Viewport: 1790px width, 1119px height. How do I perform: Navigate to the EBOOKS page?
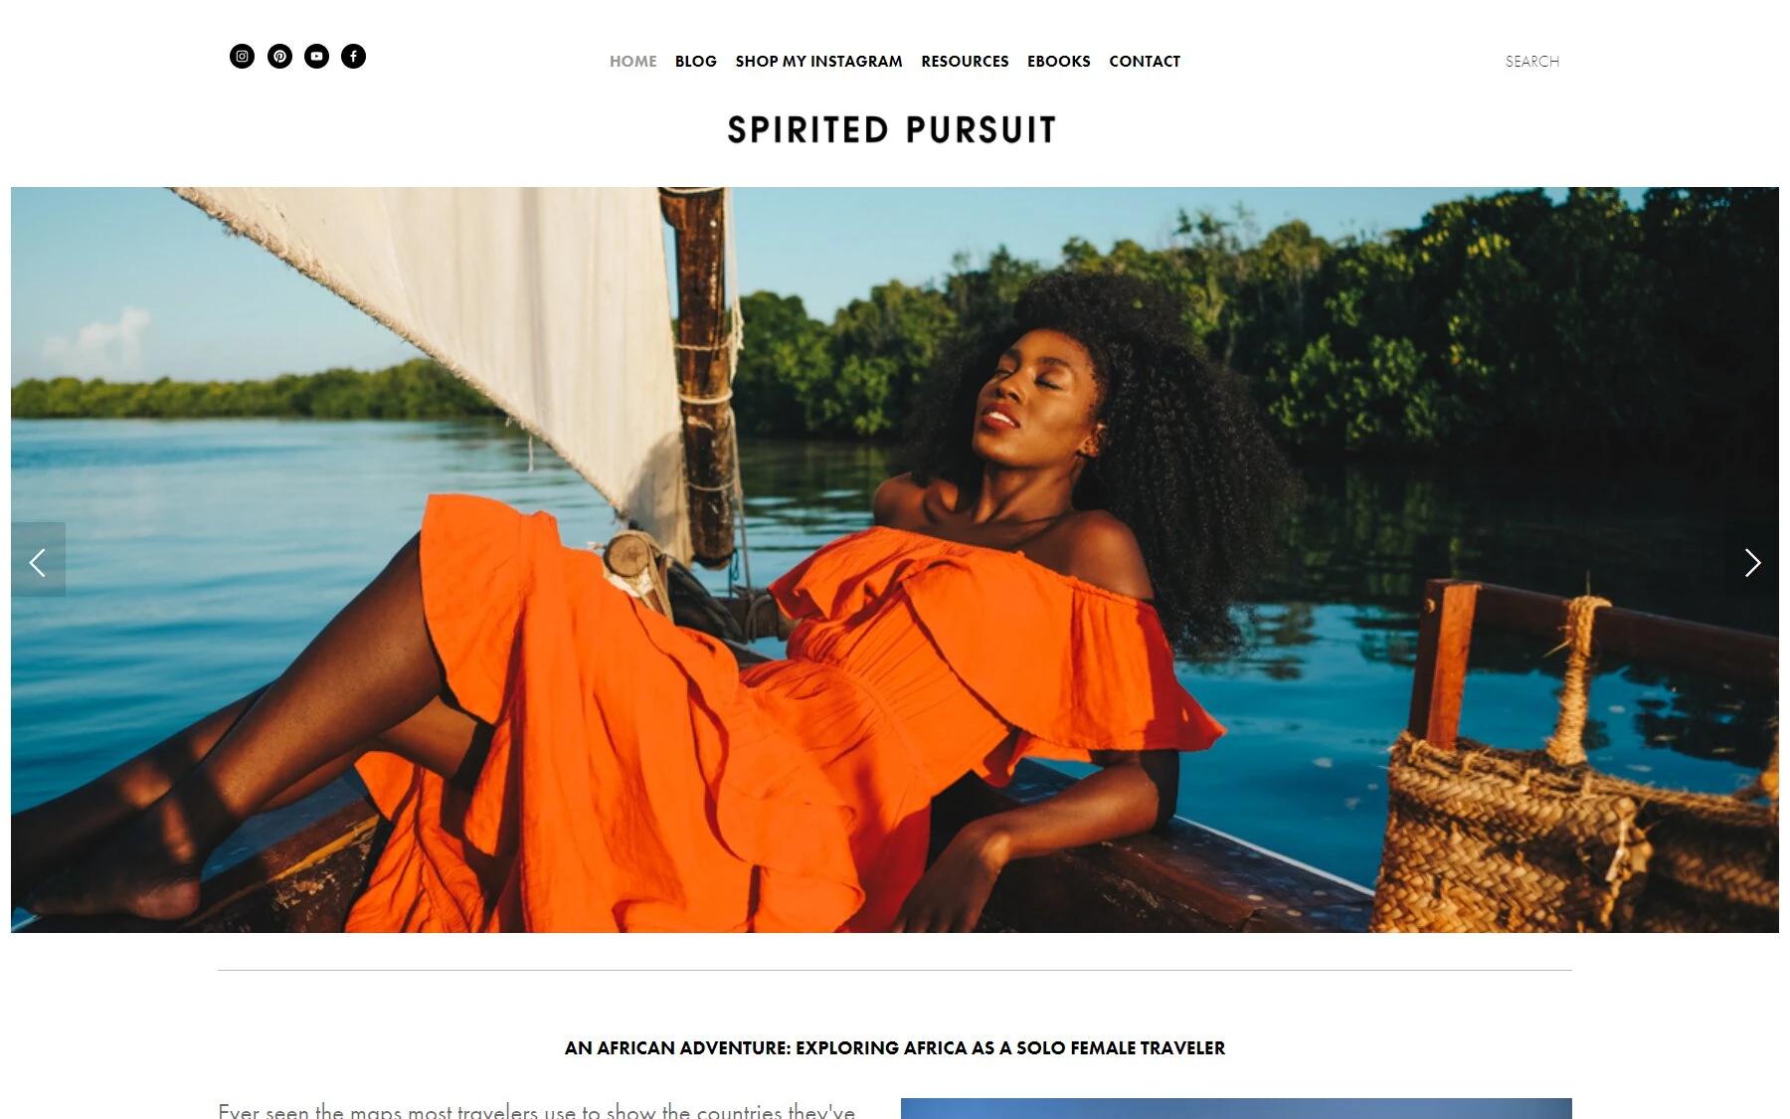pos(1058,61)
